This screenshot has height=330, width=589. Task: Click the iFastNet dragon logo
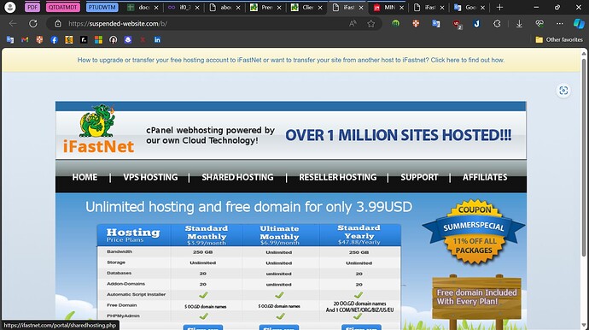point(98,129)
